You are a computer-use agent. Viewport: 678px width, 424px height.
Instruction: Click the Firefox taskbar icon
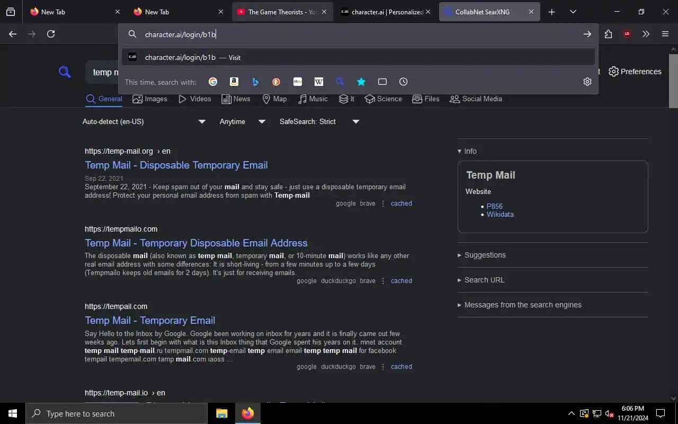pos(248,413)
